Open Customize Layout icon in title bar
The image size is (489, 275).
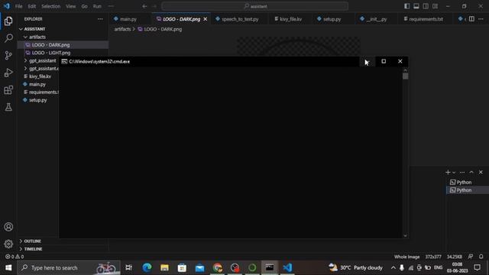[x=435, y=6]
